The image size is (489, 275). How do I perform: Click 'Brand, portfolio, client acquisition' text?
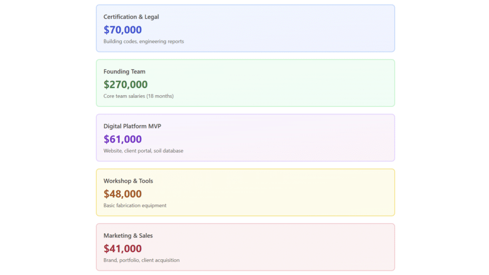(x=141, y=260)
